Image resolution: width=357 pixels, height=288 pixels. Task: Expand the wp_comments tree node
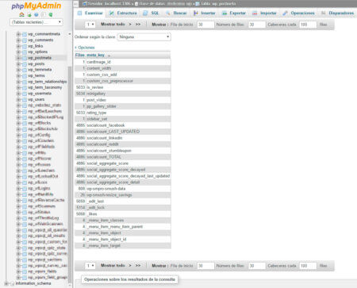coord(18,40)
